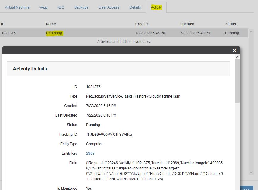Click the dialog vertical scrollbar thumb
This screenshot has width=258, height=190.
pos(237,81)
